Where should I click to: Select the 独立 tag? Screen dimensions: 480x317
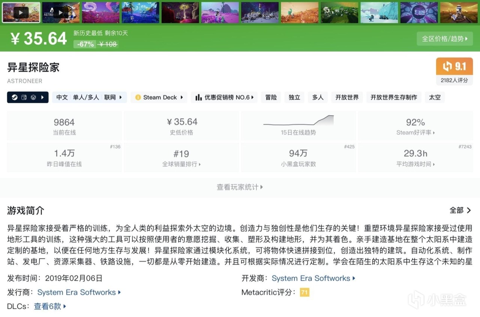click(294, 98)
